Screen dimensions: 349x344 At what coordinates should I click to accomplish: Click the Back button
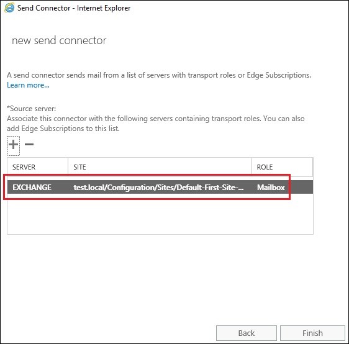point(247,333)
